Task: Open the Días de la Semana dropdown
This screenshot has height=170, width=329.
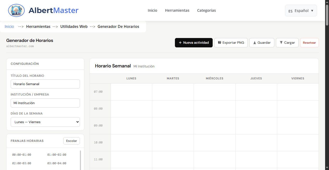Action: click(x=45, y=122)
